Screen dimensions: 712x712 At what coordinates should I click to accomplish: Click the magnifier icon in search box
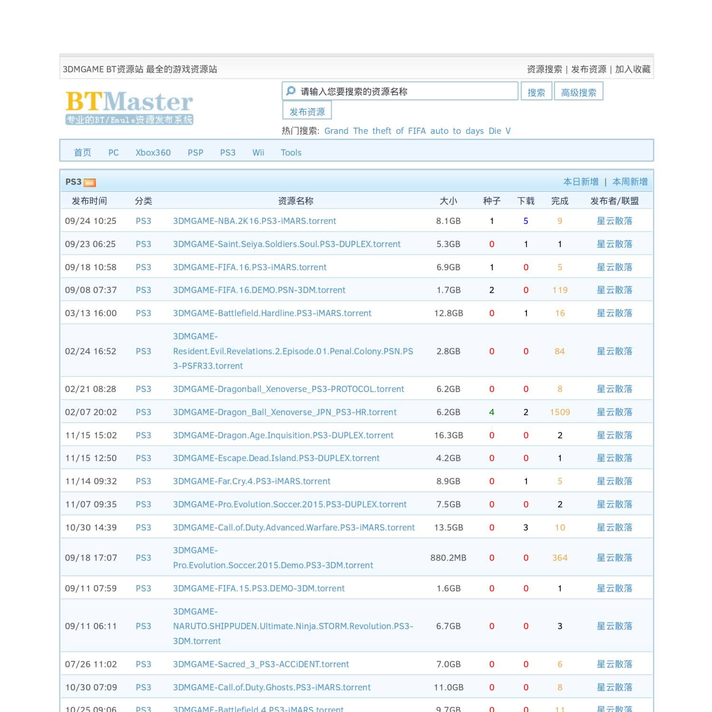tap(291, 91)
